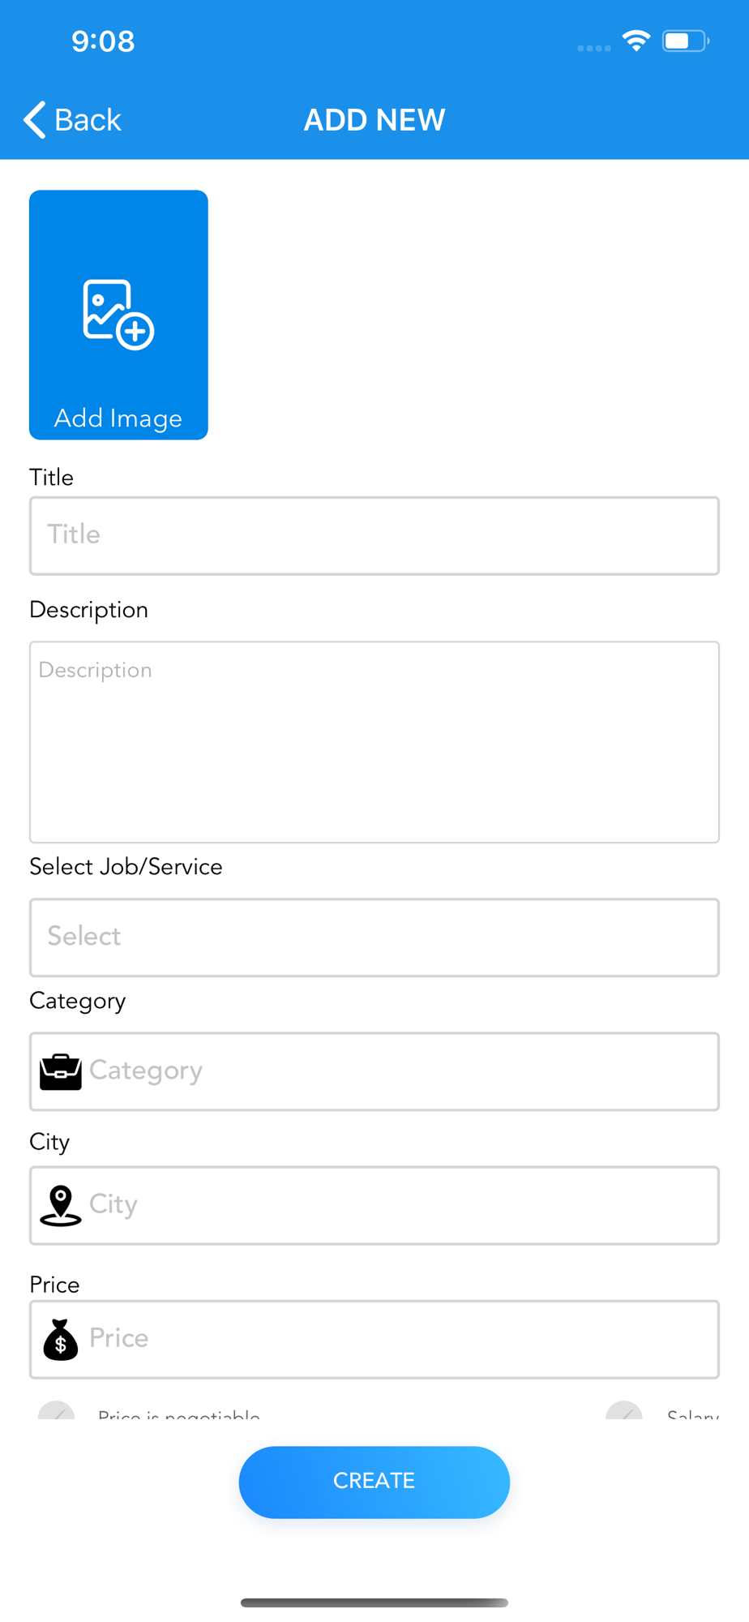Focus the Description text area
Viewport: 749px width, 1622px height.
374,742
